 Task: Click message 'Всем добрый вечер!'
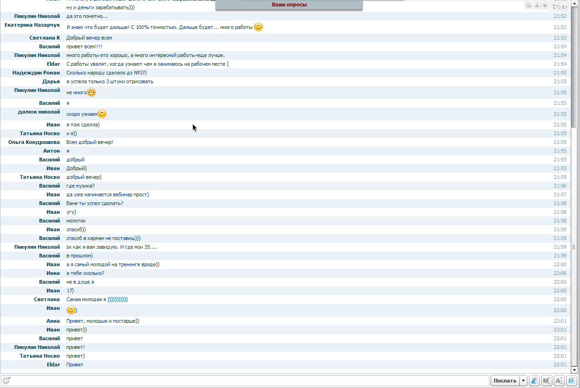pos(90,142)
